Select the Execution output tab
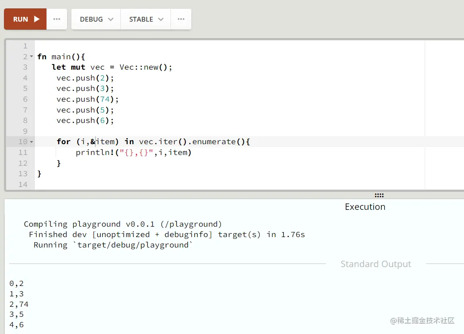 click(x=365, y=207)
